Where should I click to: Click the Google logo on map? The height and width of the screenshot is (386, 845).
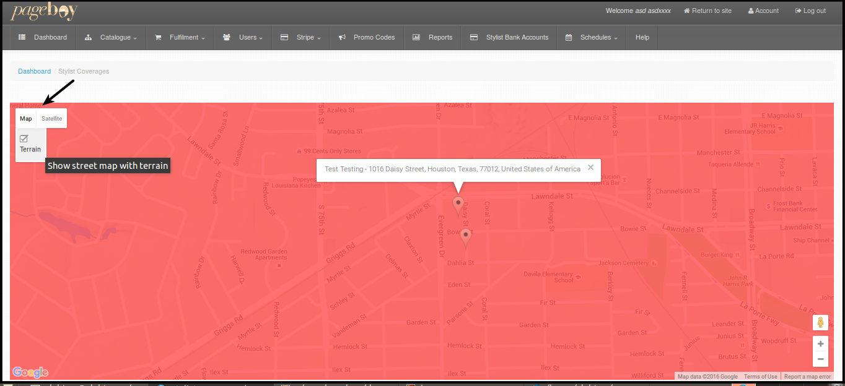pos(30,372)
